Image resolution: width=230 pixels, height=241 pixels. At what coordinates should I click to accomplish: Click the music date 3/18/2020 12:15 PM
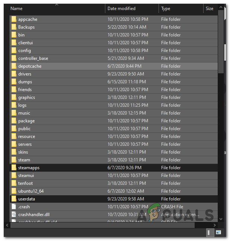click(x=127, y=113)
